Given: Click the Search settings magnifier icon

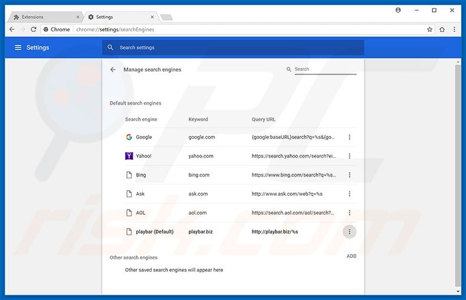Looking at the screenshot, I should click(110, 47).
